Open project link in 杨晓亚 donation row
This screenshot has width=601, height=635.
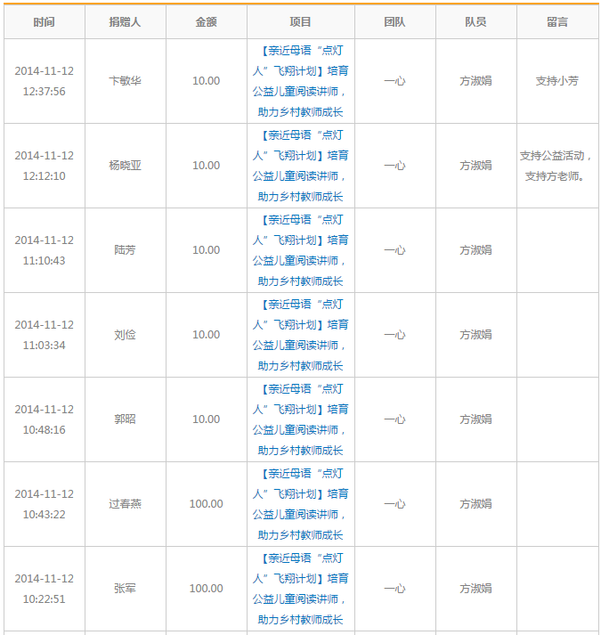point(300,166)
